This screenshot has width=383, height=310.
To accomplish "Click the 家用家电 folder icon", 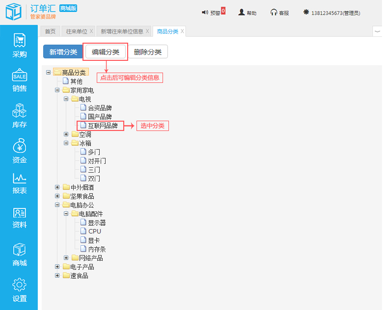I will tap(66, 90).
